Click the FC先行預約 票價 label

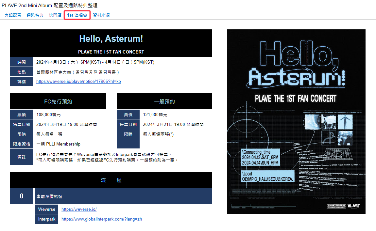point(22,115)
